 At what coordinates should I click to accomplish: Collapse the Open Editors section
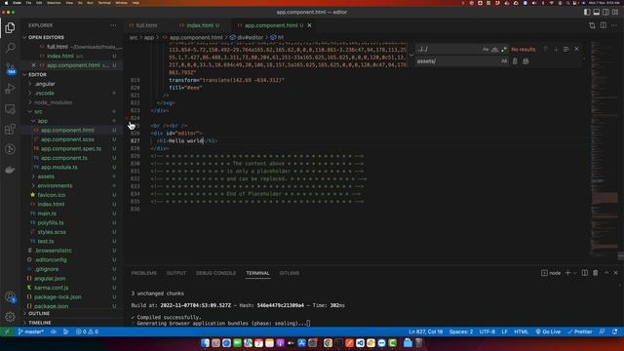(46, 37)
